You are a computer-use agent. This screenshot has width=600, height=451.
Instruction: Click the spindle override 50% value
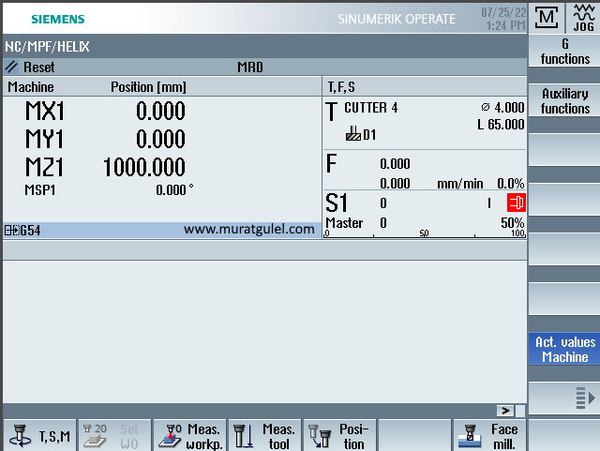(x=513, y=223)
